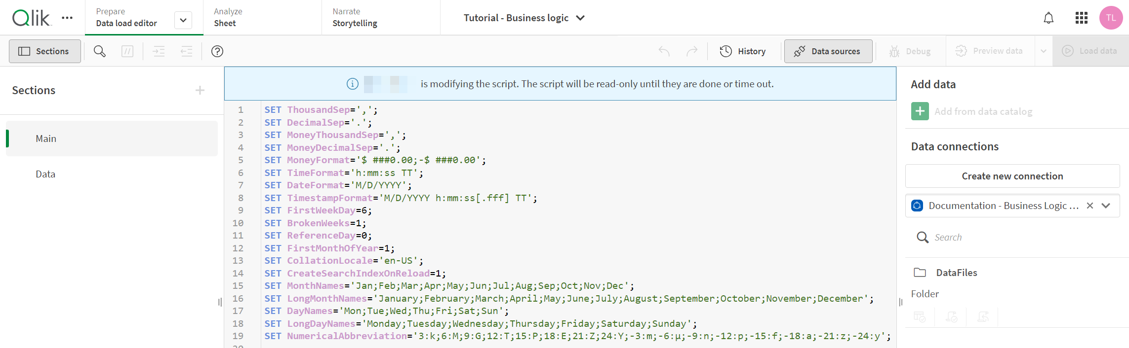
Task: Open the Prepare tab dropdown arrow
Action: pyautogui.click(x=183, y=20)
